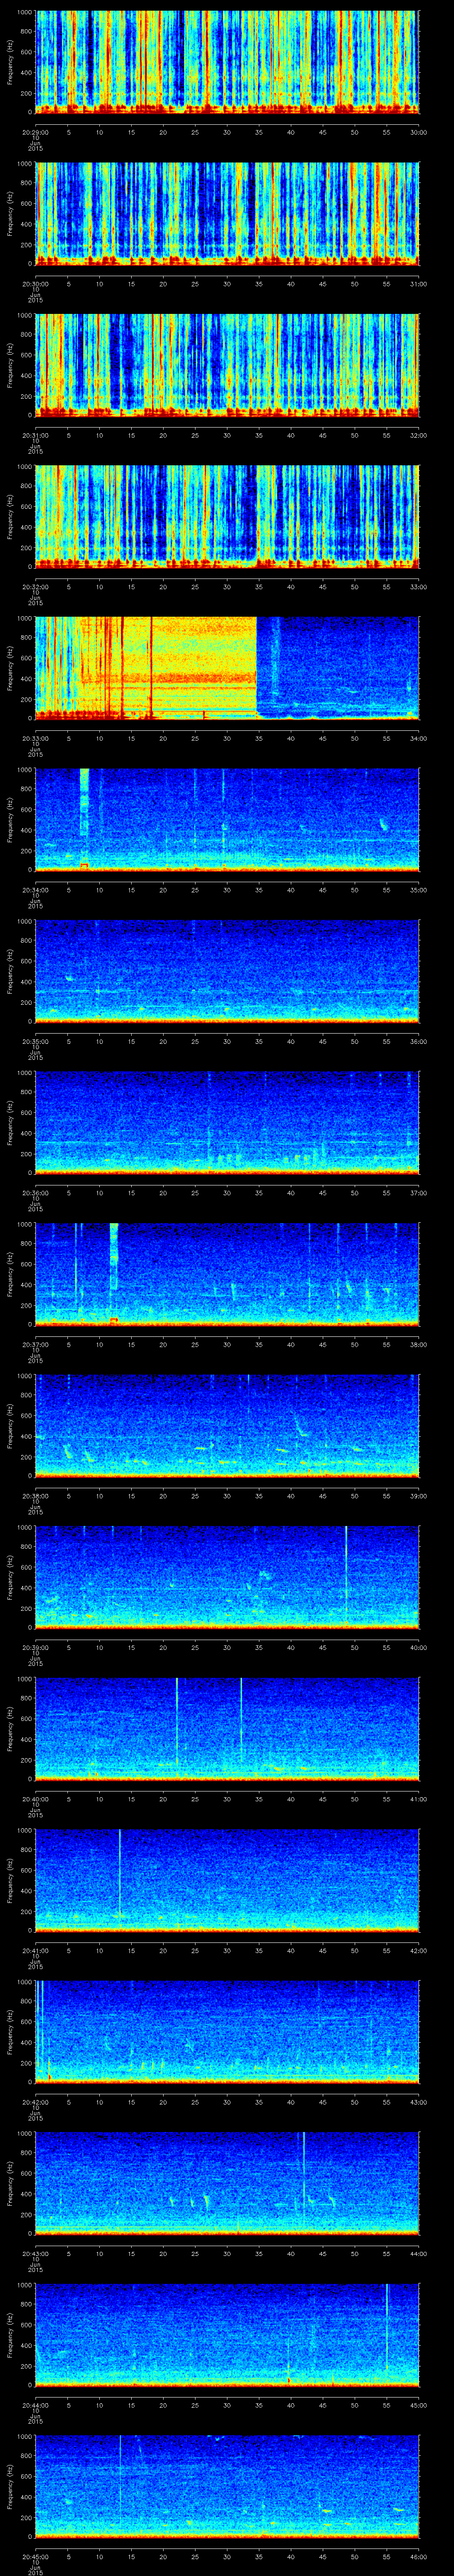Click the 20:30:00 timestamp label
Image resolution: width=454 pixels, height=2576 pixels.
35,284
